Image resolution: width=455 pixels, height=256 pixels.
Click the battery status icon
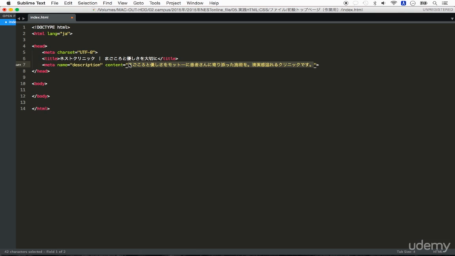[424, 3]
